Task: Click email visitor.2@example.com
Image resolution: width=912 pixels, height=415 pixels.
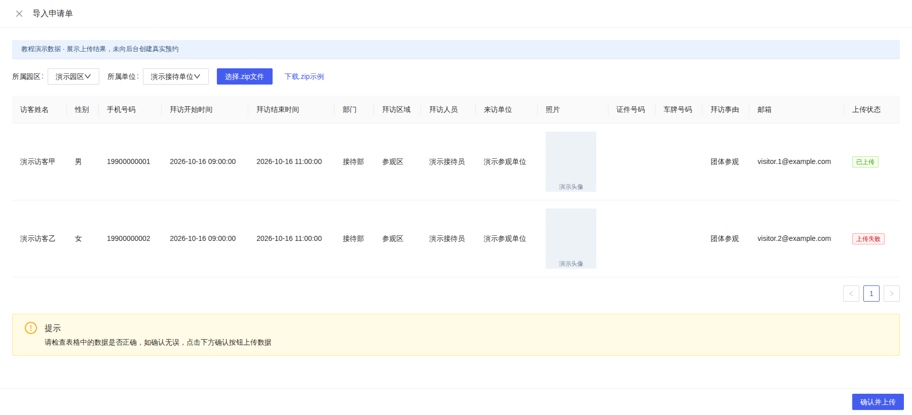Action: 794,238
